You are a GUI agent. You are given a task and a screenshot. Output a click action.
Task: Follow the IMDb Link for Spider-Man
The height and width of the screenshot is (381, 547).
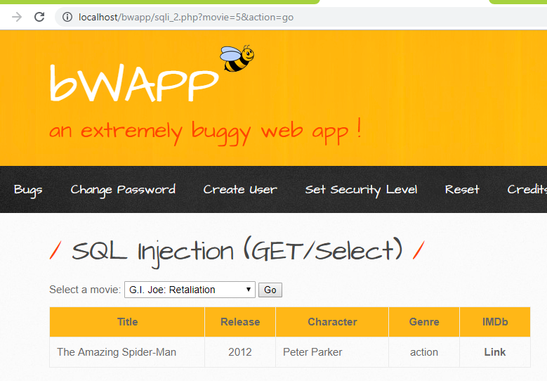pyautogui.click(x=494, y=352)
